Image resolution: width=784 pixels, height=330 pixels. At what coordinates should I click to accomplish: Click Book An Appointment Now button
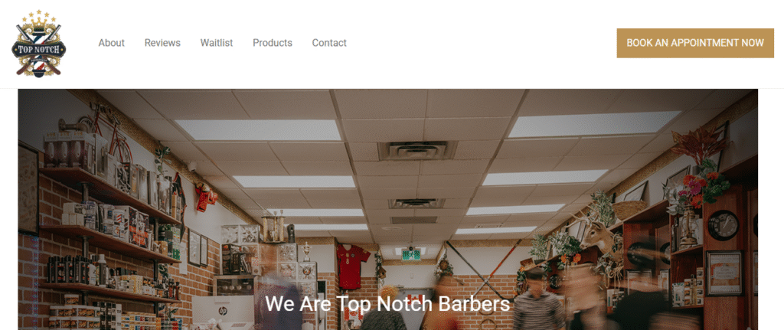[695, 43]
